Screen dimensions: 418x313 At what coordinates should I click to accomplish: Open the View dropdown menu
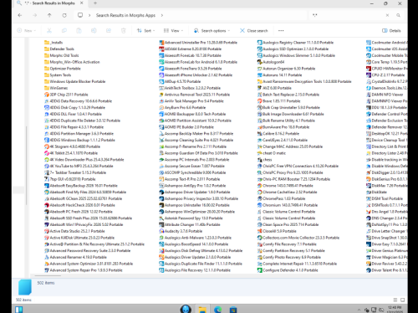173,31
